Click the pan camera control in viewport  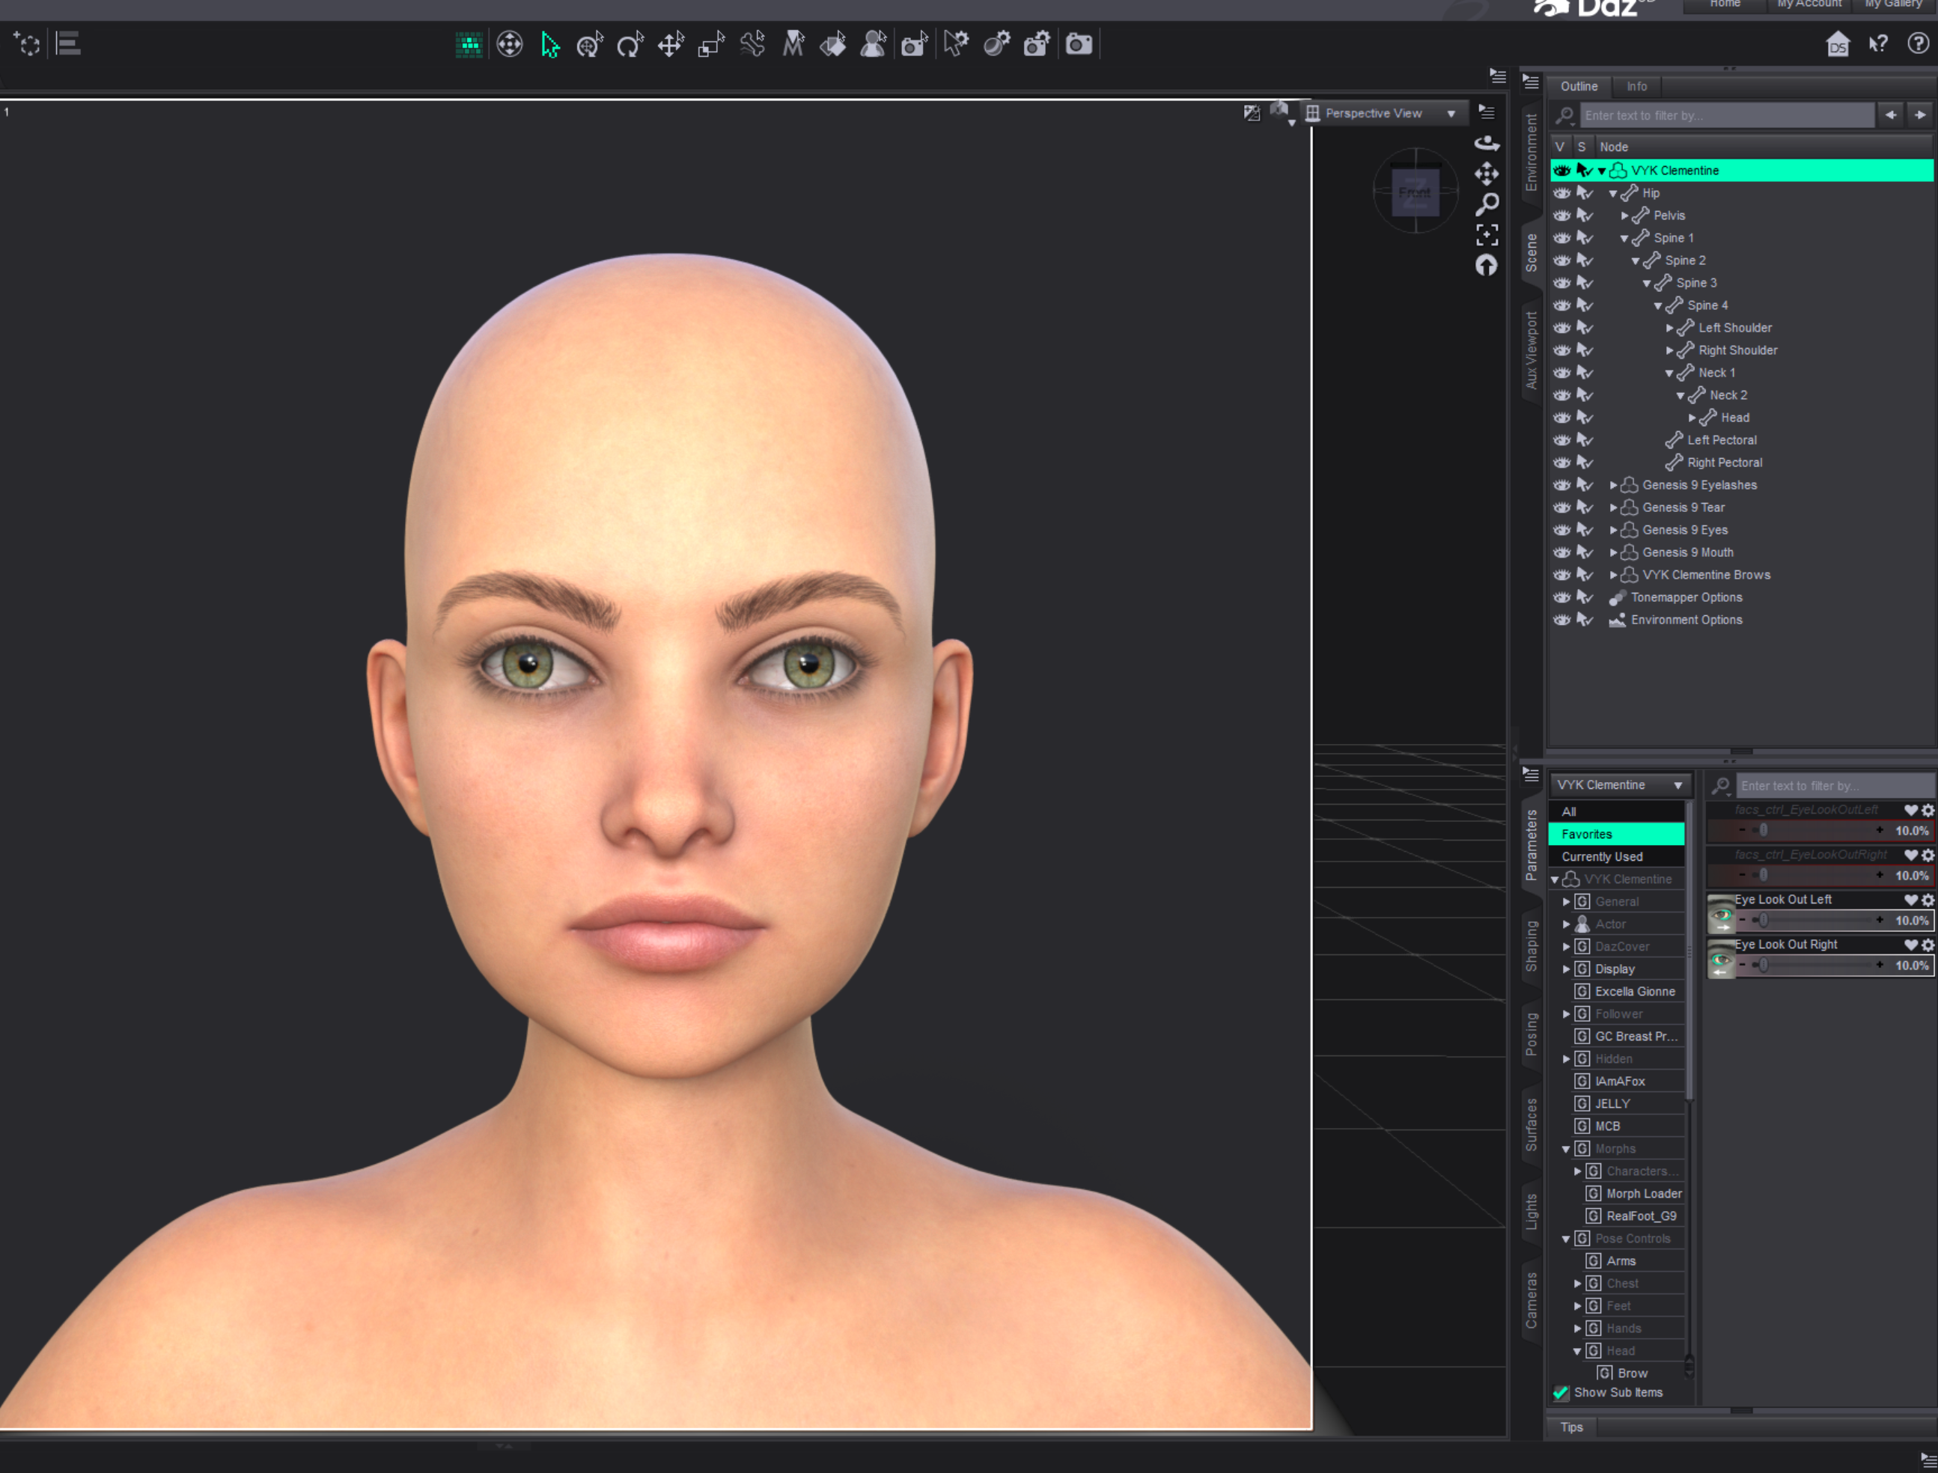[1487, 174]
